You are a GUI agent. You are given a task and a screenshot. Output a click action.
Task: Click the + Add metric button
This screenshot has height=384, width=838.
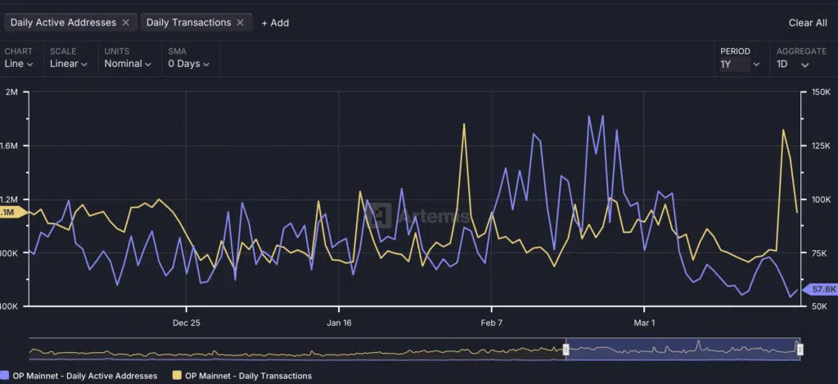pyautogui.click(x=275, y=23)
